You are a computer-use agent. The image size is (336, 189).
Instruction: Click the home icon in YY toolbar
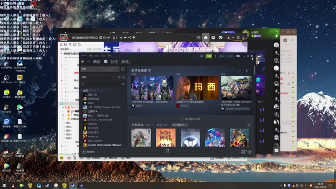(206, 37)
